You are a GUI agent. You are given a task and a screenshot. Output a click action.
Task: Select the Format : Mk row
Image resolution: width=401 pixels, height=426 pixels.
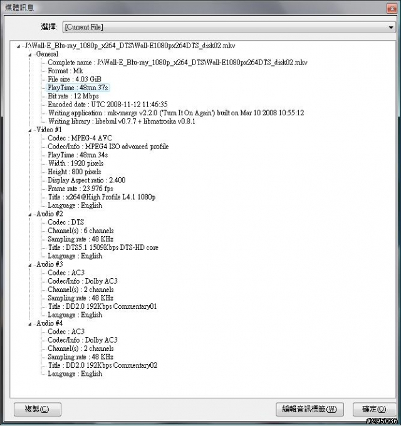[65, 71]
